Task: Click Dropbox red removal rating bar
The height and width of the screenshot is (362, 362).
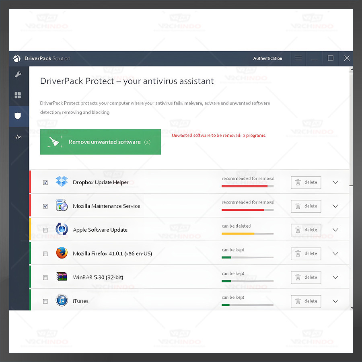Action: (247, 186)
